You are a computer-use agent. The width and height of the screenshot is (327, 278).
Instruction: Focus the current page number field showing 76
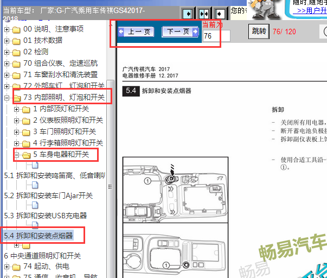(x=216, y=36)
